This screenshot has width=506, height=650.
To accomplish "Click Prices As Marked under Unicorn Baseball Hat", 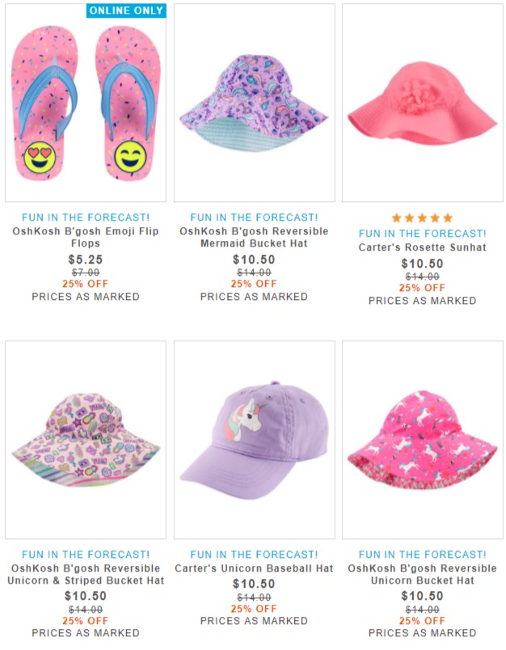I will (x=254, y=621).
